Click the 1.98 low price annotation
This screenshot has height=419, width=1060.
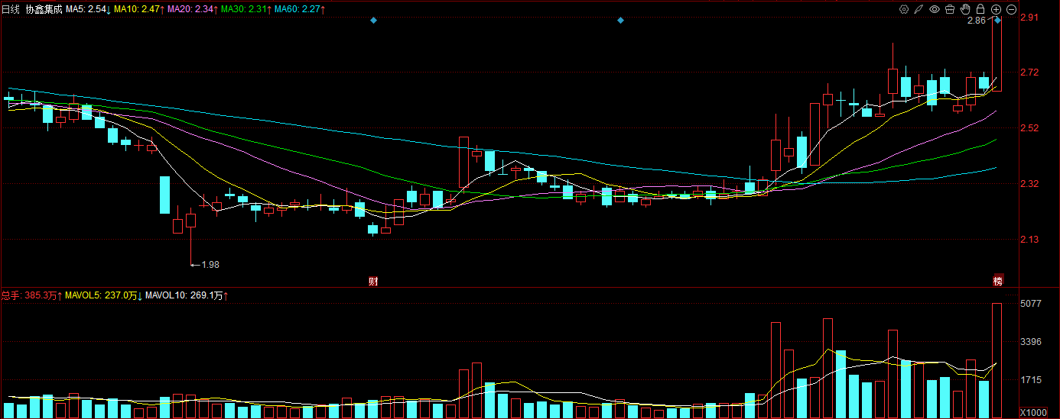[x=210, y=265]
